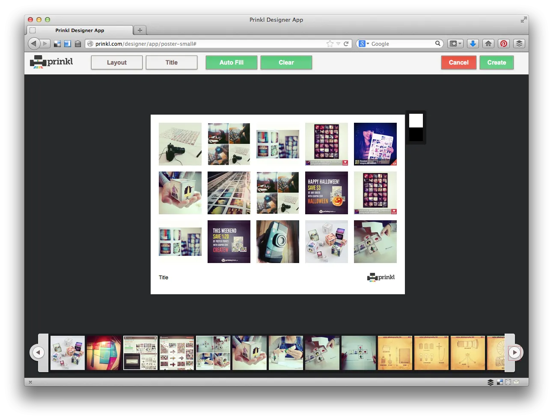Click the browser back arrow button
The image size is (553, 420).
(34, 44)
